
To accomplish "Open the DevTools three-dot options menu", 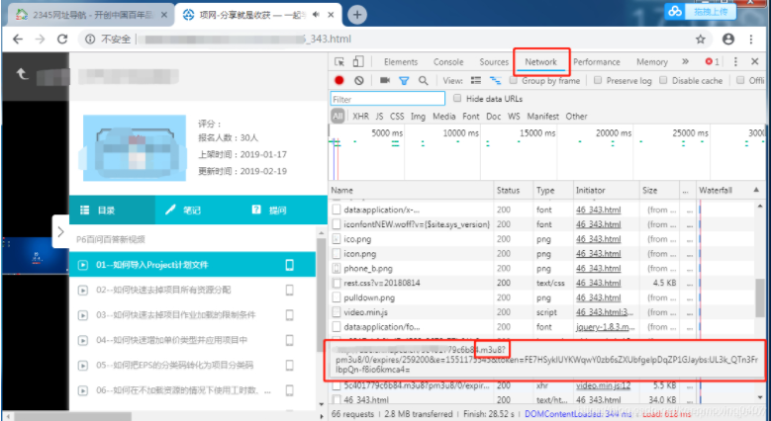I will point(734,61).
